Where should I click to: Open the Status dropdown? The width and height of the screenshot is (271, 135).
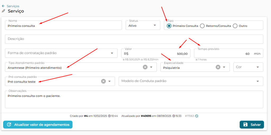pos(143,25)
